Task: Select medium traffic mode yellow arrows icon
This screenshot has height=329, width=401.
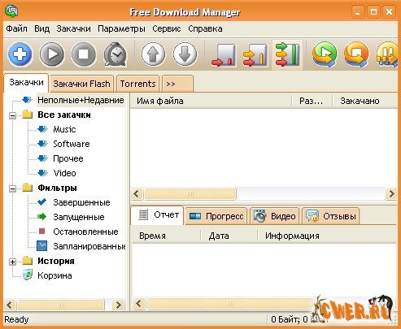Action: [x=255, y=55]
